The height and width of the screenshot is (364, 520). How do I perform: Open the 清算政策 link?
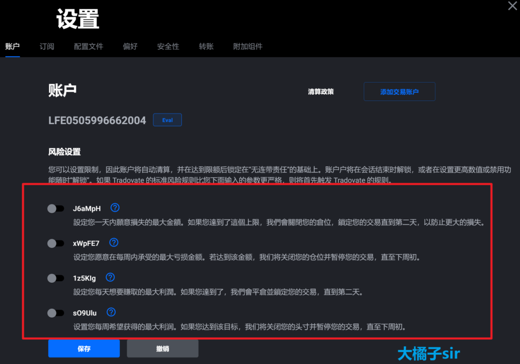[321, 92]
